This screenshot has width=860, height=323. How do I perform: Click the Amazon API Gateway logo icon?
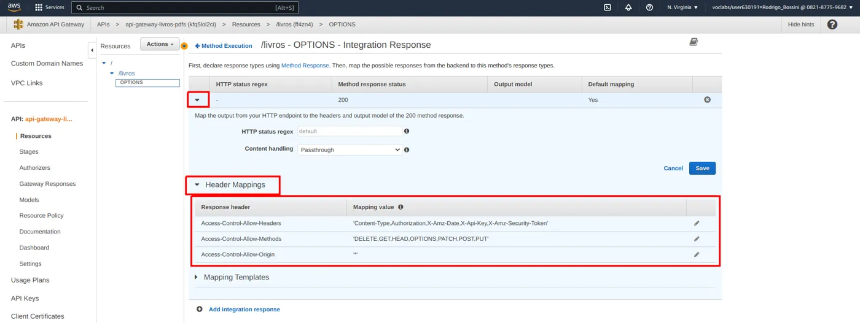tap(18, 25)
